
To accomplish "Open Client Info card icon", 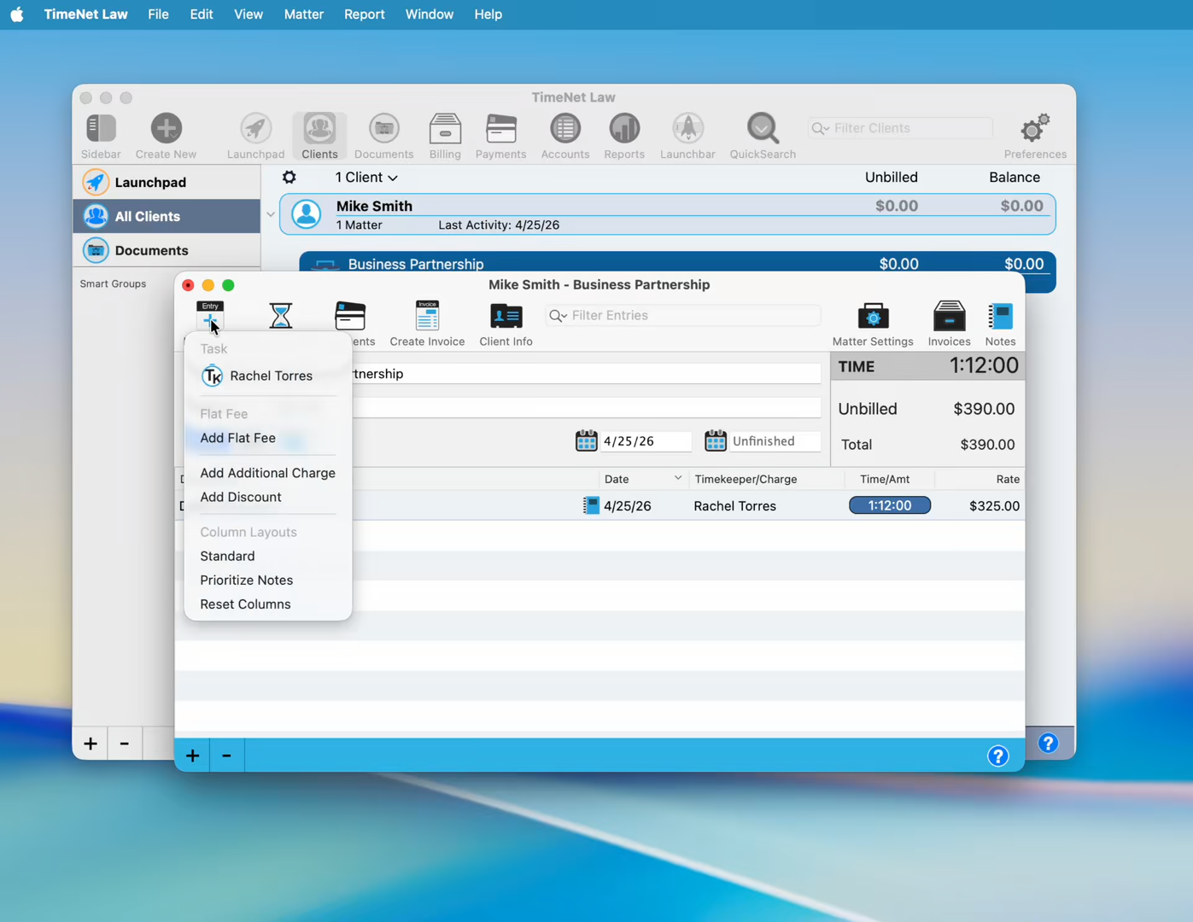I will point(506,316).
